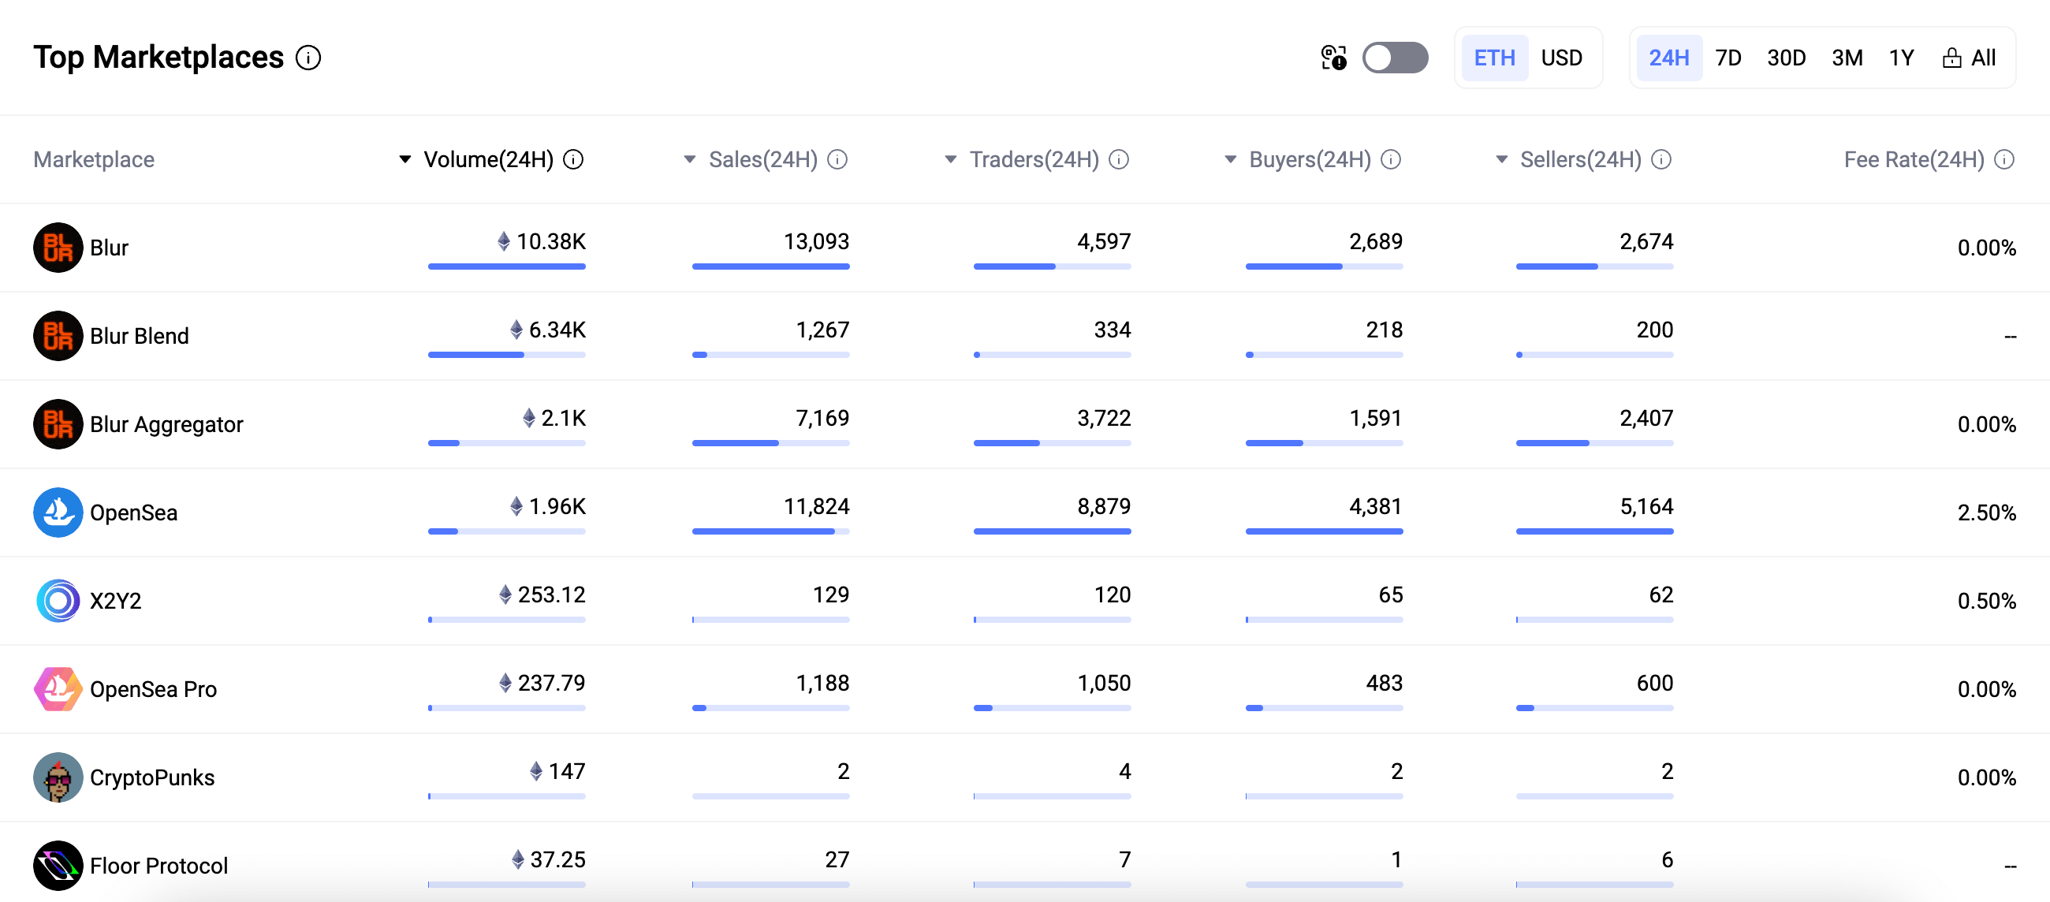Select the 30D time range

(1786, 58)
